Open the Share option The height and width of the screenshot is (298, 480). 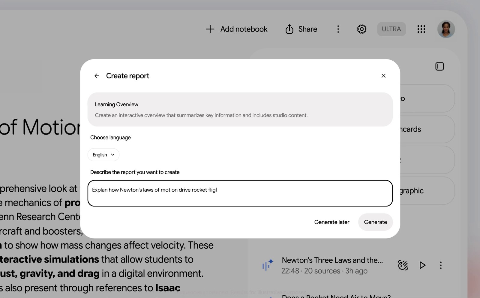301,29
